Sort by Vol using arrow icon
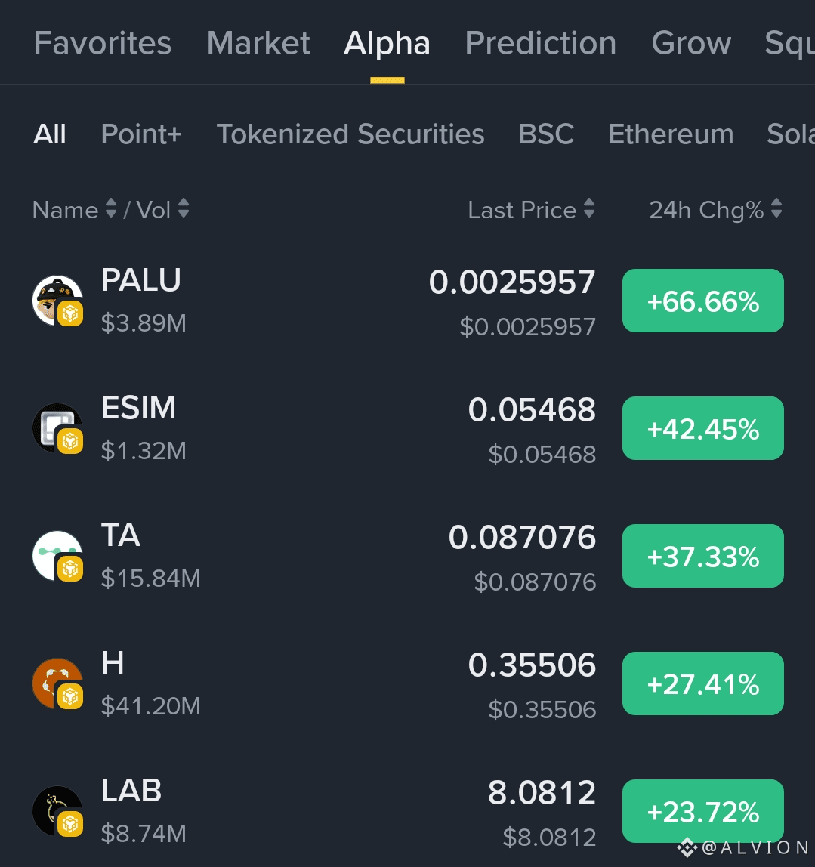 (x=184, y=208)
